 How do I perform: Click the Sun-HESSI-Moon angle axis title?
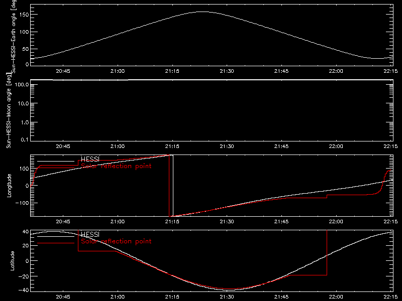(x=9, y=111)
